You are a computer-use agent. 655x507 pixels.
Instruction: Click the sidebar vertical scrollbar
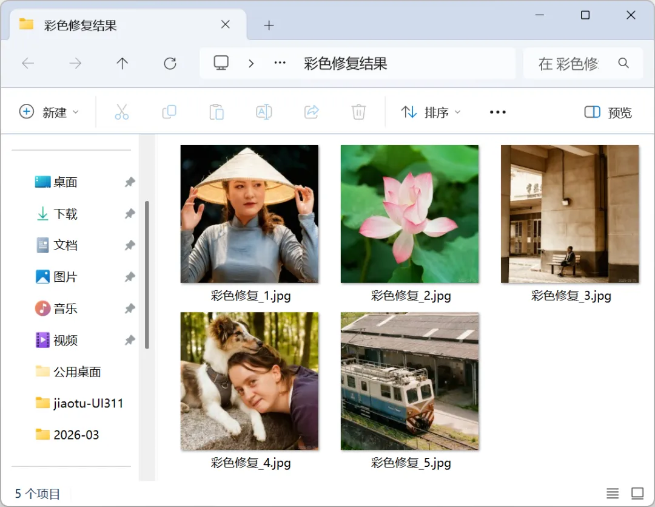click(x=147, y=274)
